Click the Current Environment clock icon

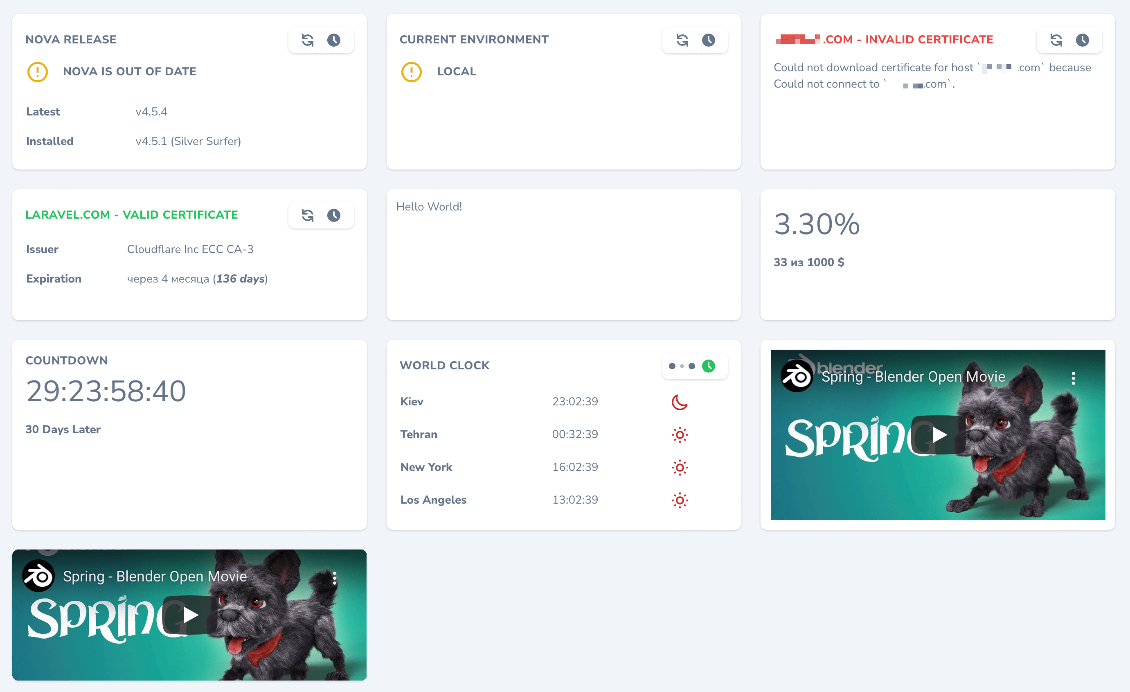(709, 40)
